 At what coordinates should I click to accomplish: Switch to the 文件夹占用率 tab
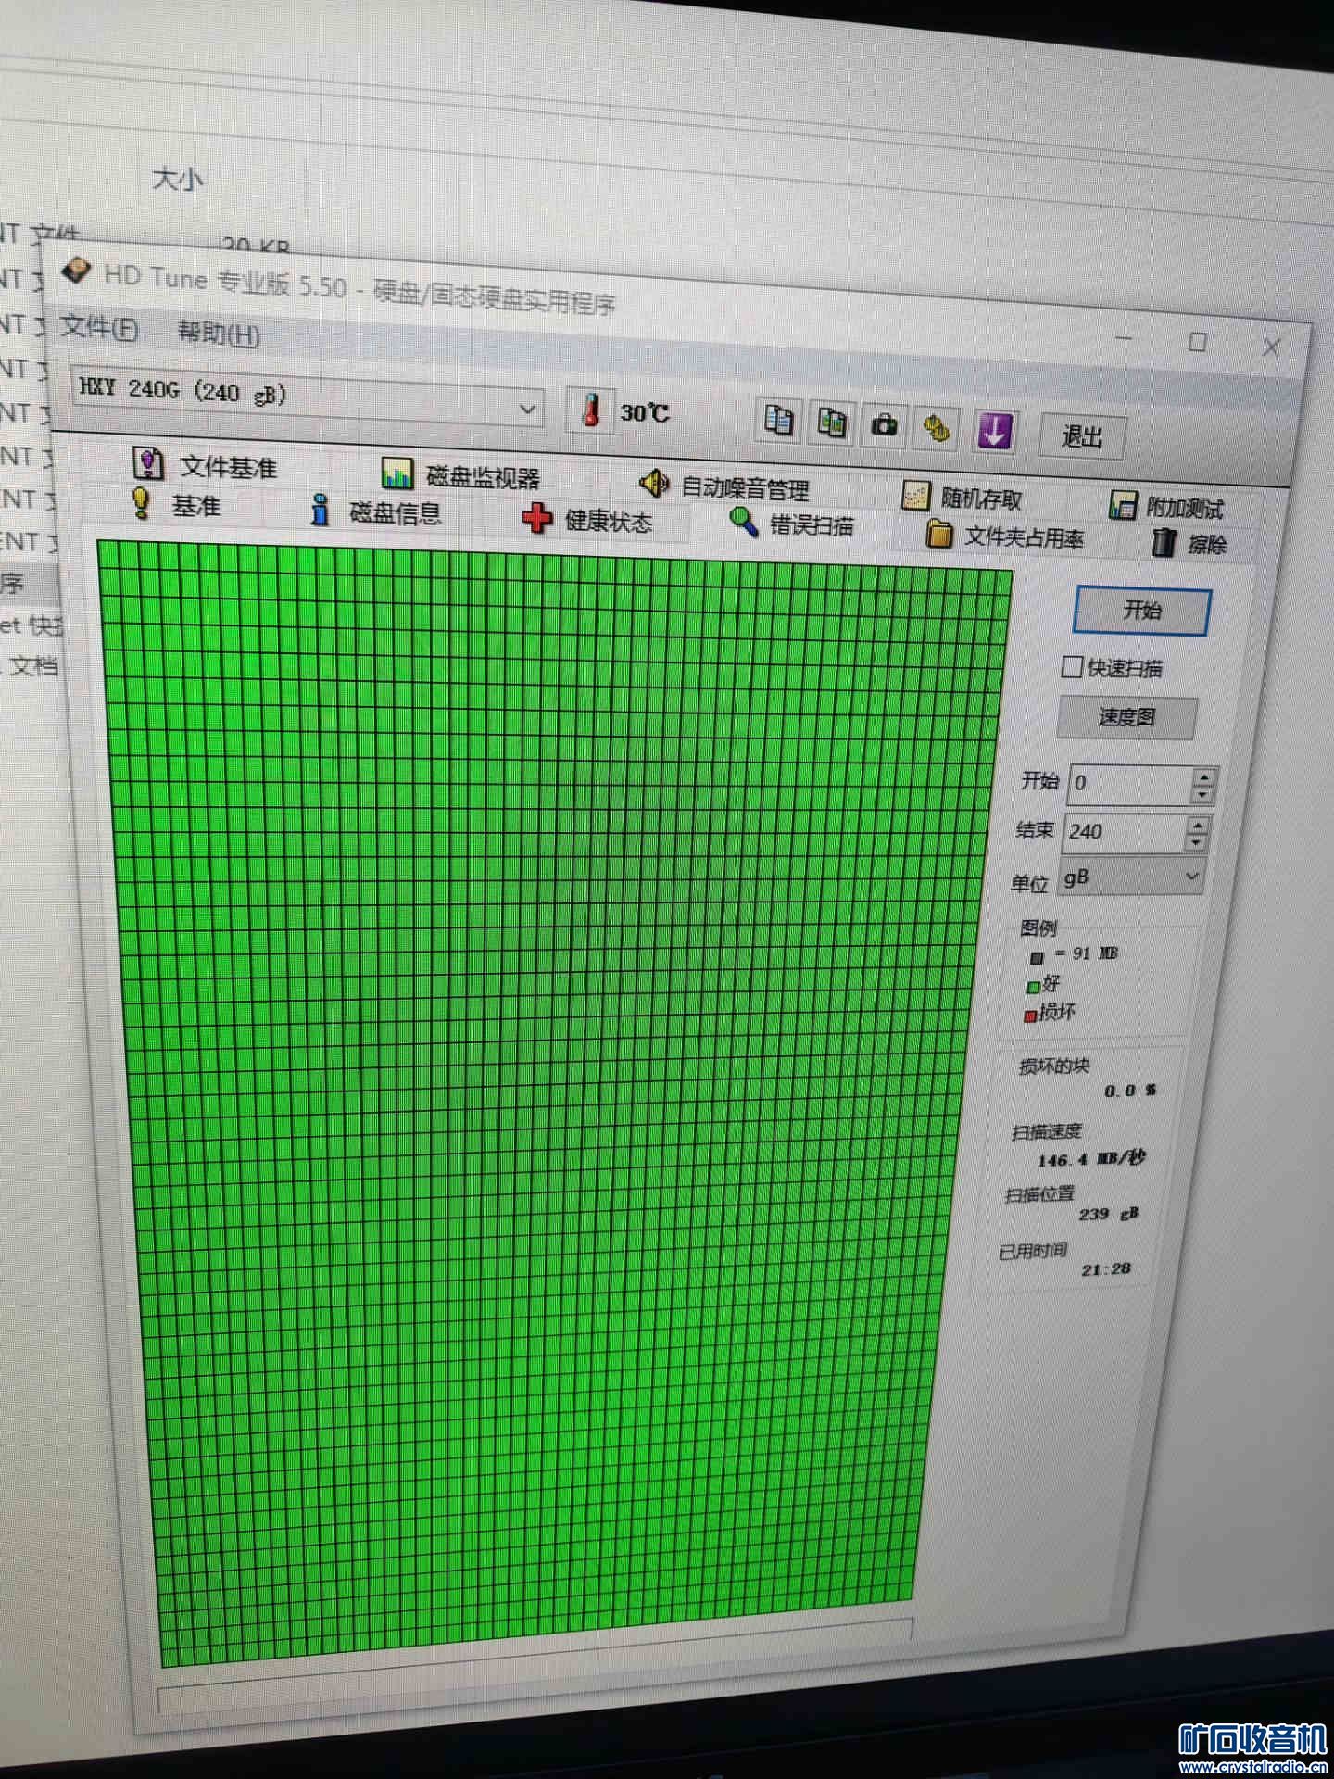point(1005,536)
